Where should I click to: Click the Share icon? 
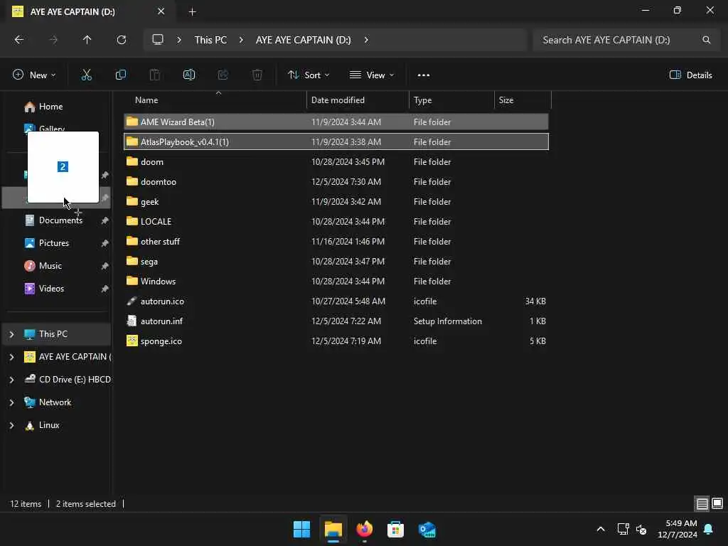coord(223,75)
